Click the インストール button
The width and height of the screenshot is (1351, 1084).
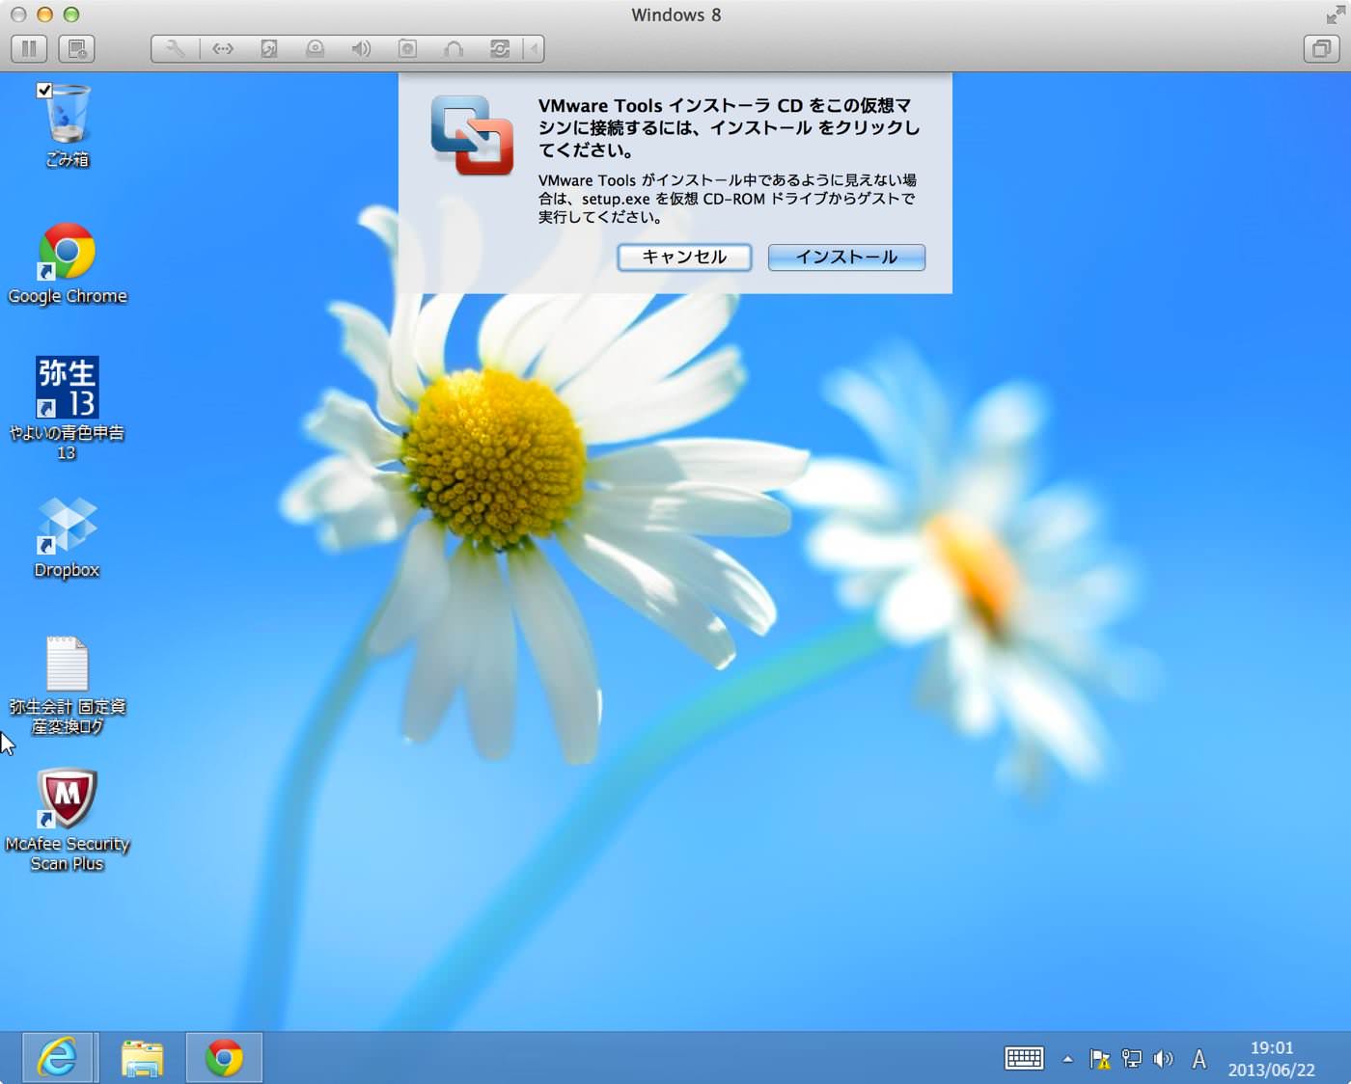[846, 257]
